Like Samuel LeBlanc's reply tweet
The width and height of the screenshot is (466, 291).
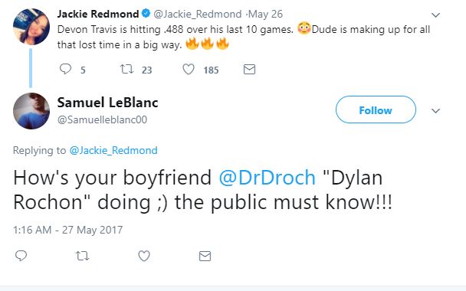point(144,256)
